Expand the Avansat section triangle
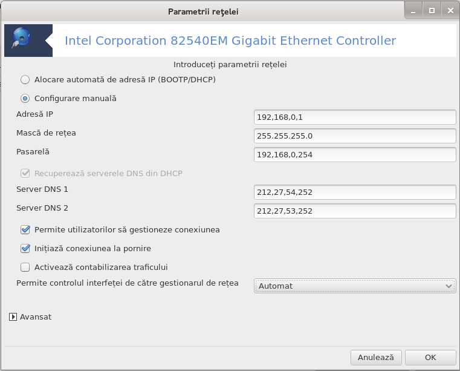460x371 pixels. click(x=13, y=317)
